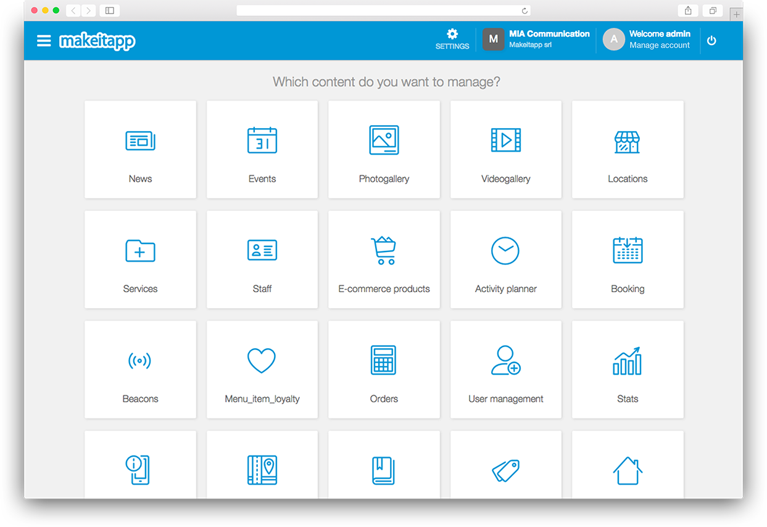Viewport: 767px width, 527px height.
Task: Click the SETTINGS text label
Action: click(452, 46)
